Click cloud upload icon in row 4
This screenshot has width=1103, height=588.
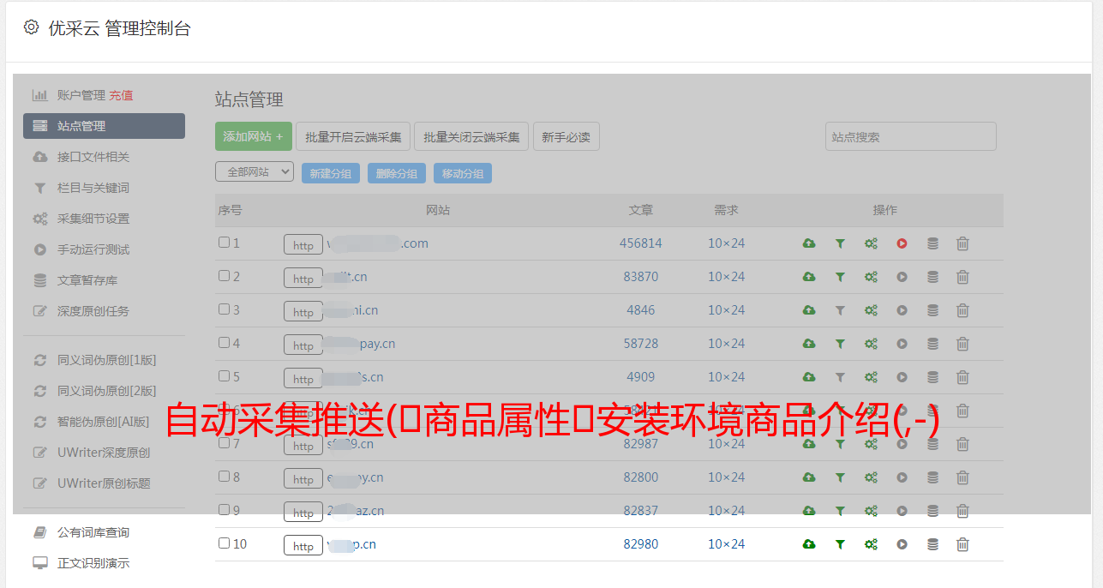(x=808, y=344)
